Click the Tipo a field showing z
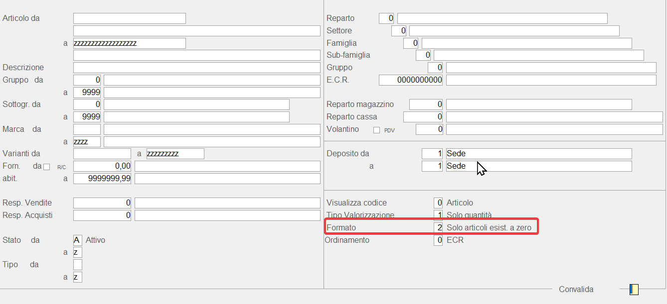Viewport: 667px width, 304px height. [78, 277]
